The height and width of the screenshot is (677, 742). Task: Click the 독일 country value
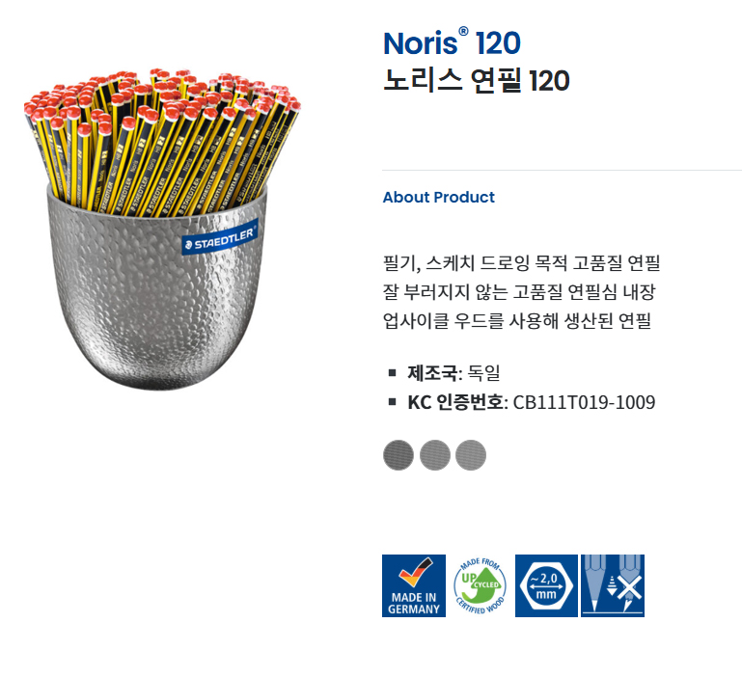coord(483,373)
